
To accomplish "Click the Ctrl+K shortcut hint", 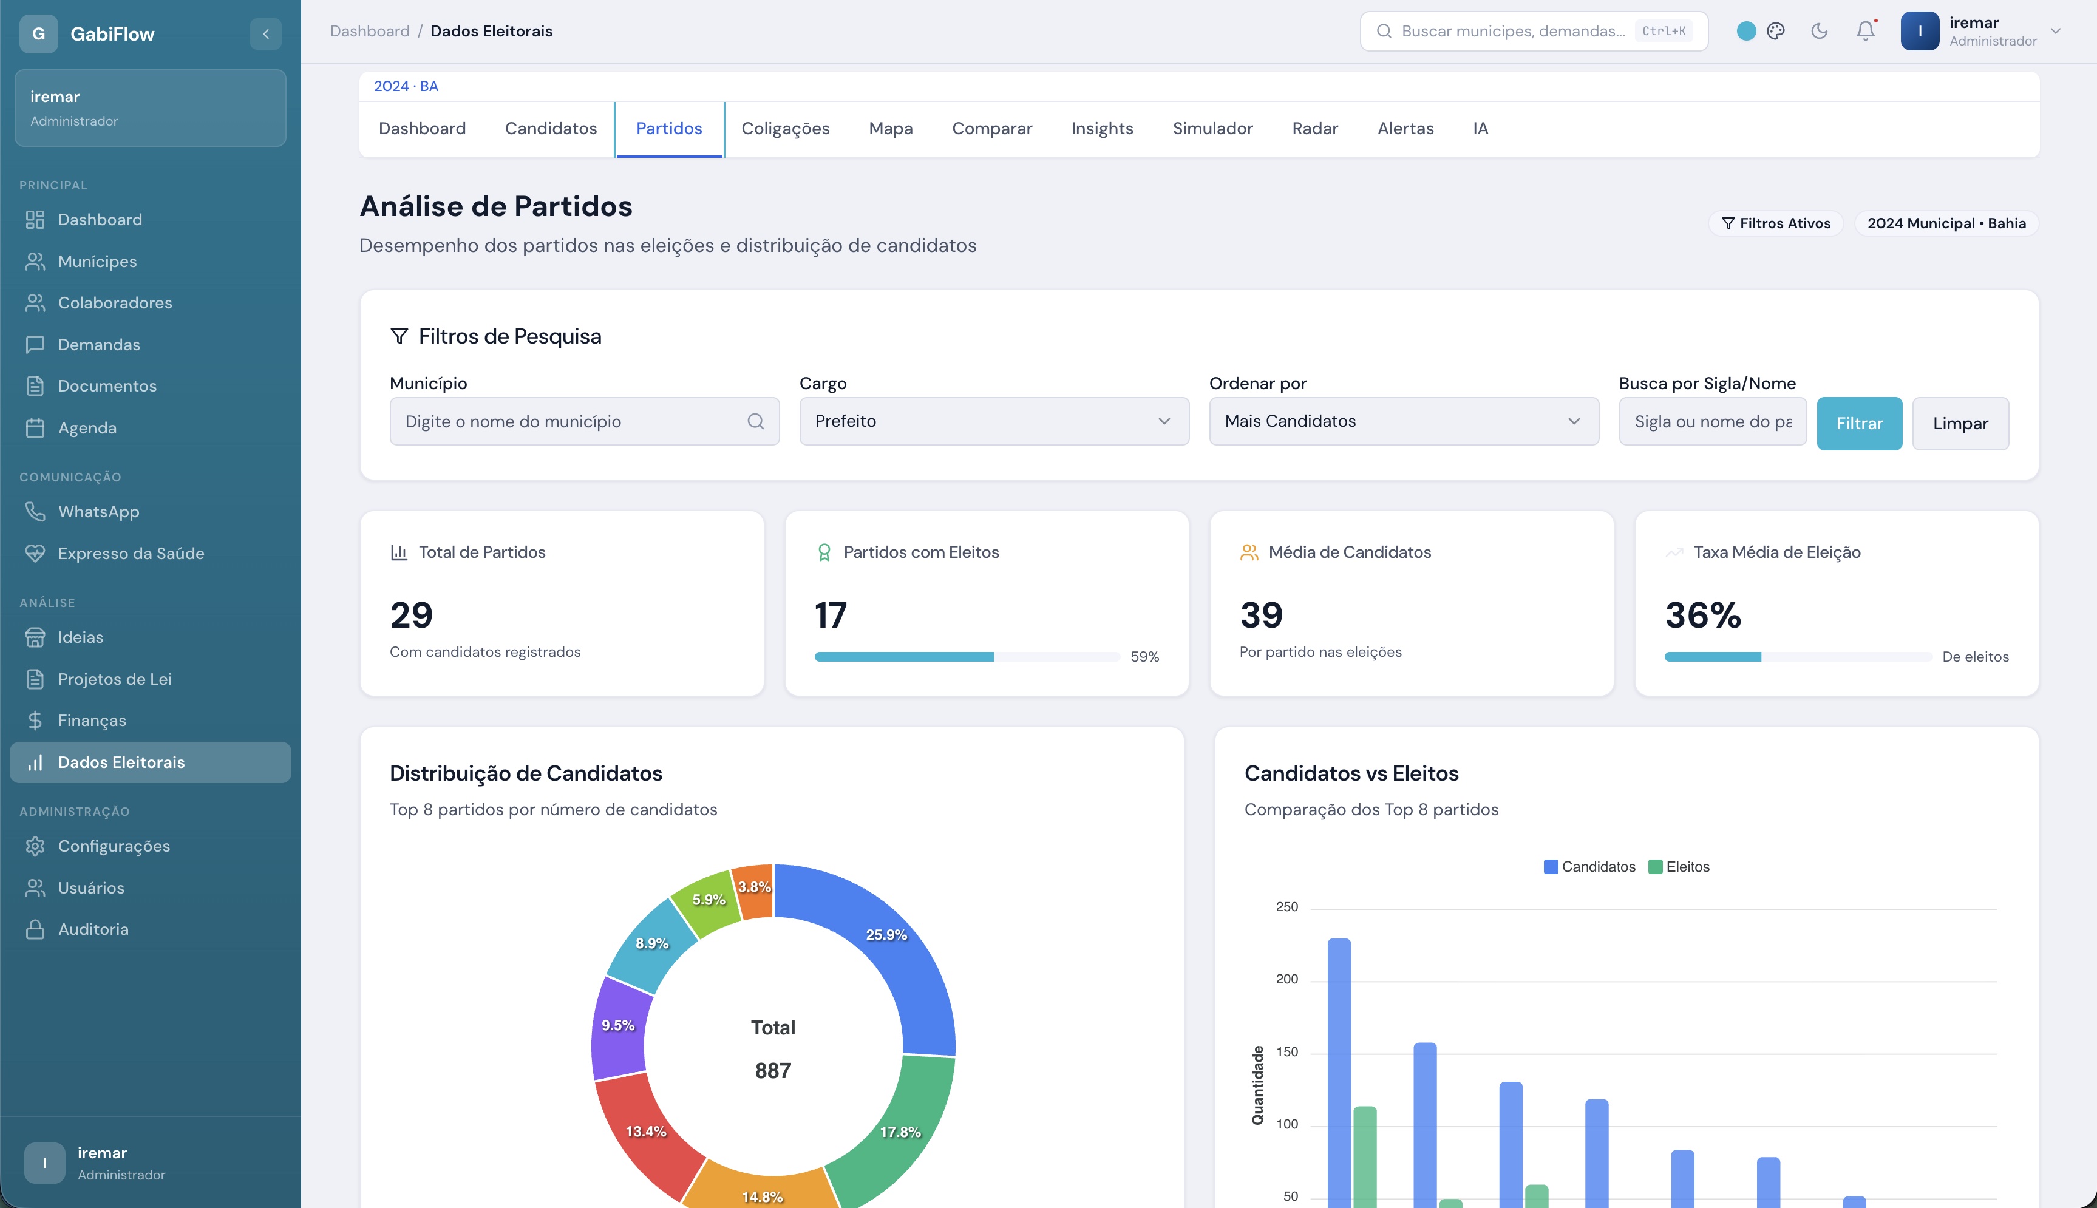I will (x=1664, y=32).
